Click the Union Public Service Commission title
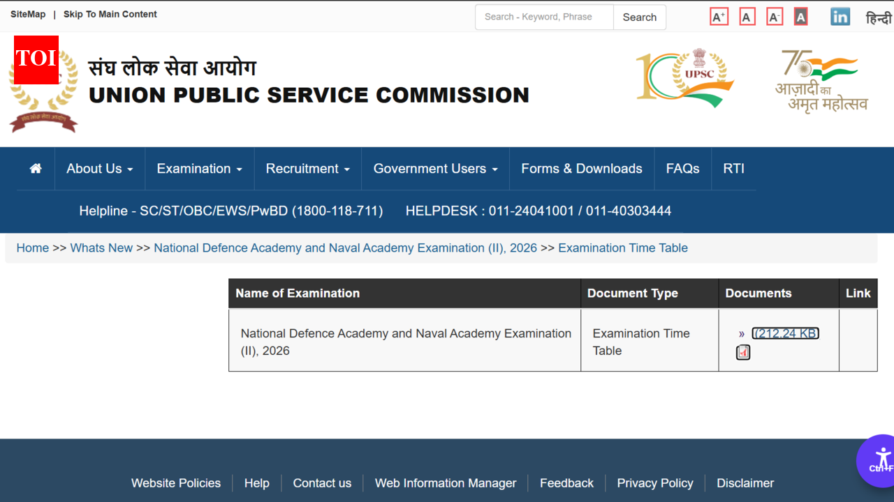 tap(309, 95)
